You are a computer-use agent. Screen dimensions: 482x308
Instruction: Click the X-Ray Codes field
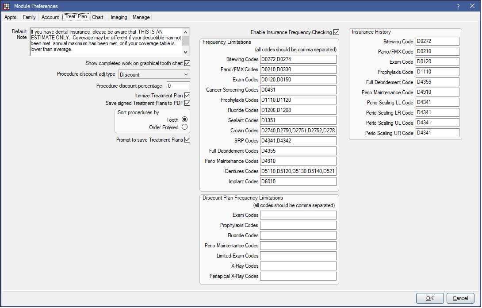coord(298,266)
